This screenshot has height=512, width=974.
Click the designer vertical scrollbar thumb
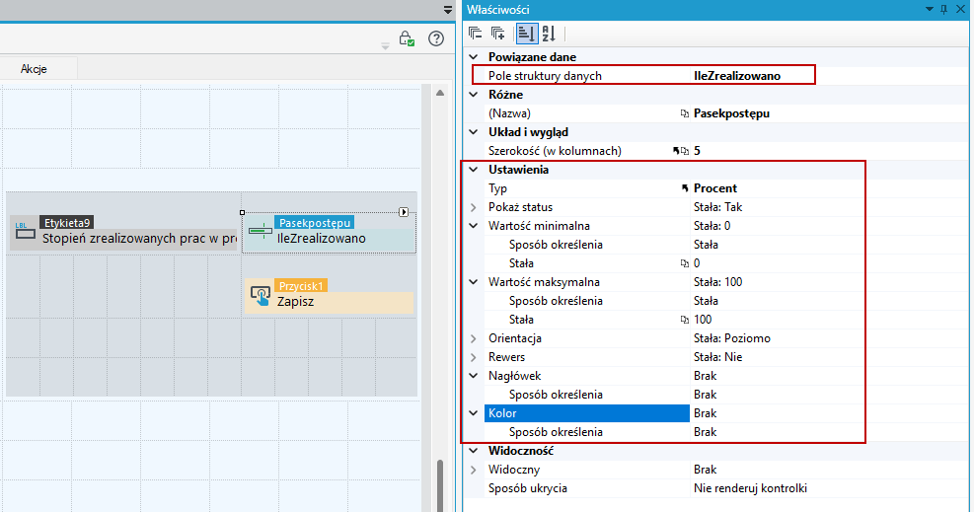pos(440,485)
